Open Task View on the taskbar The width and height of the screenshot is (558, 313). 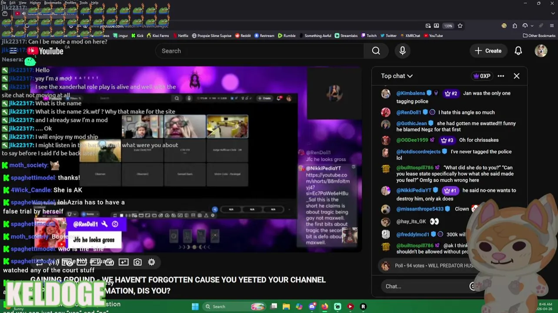[x=274, y=306]
